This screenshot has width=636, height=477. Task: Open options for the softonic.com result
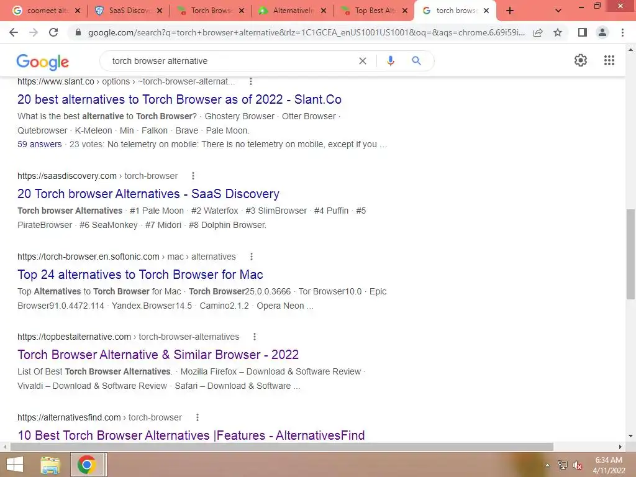pos(252,257)
